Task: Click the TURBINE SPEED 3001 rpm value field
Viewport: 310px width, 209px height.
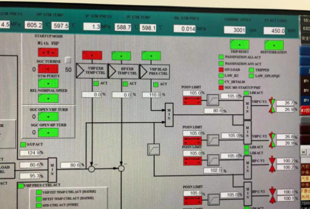Action: click(x=234, y=30)
